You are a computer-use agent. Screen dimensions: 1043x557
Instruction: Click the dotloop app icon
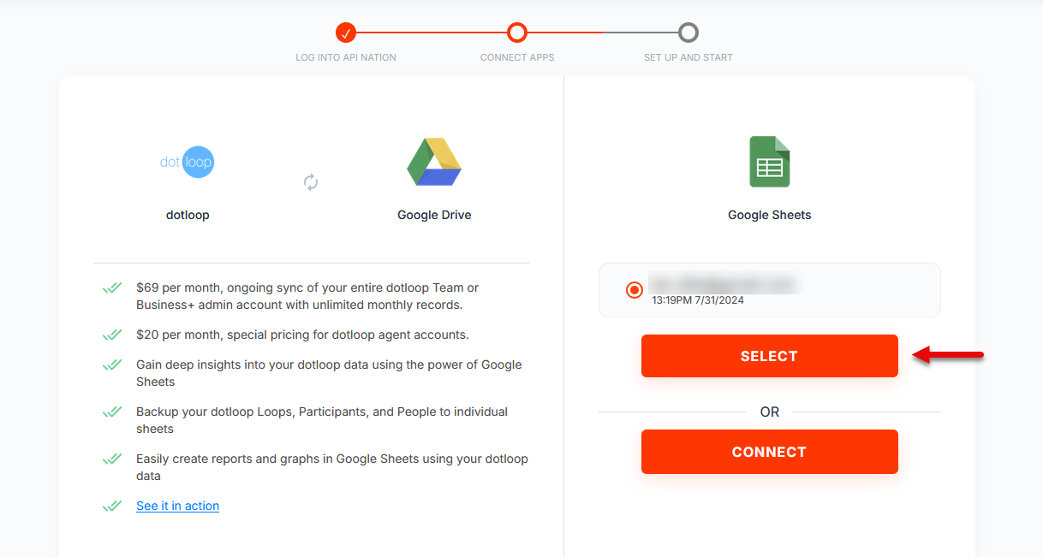tap(188, 162)
